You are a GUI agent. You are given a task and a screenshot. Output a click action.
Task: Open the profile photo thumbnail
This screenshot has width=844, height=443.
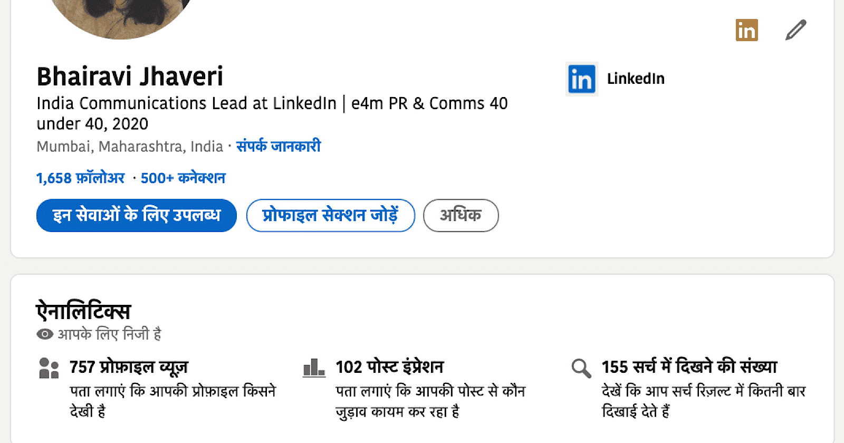(x=120, y=16)
